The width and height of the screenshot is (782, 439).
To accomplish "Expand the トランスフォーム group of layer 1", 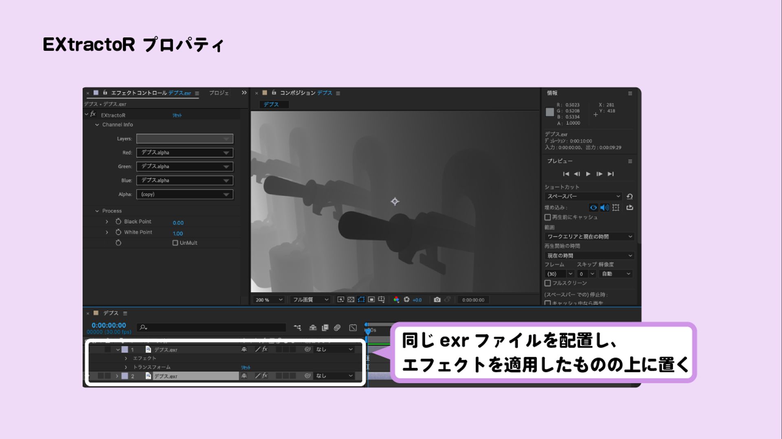I will (126, 367).
